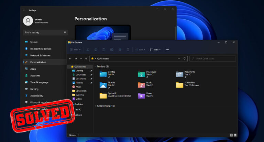Select Personalization in Settings sidebar
The width and height of the screenshot is (264, 142).
(44, 62)
